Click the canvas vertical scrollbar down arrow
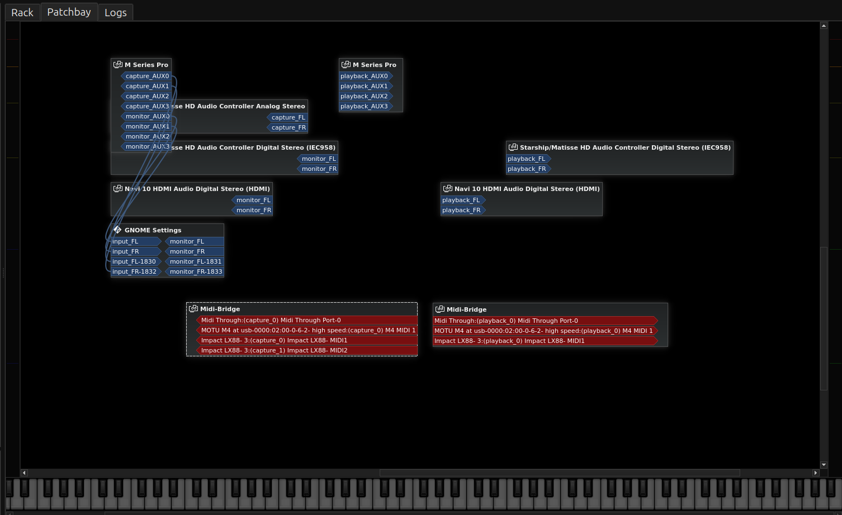The image size is (842, 515). 824,465
